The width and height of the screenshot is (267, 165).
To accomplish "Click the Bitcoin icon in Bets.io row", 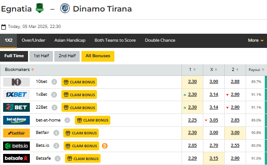I will [105, 146].
